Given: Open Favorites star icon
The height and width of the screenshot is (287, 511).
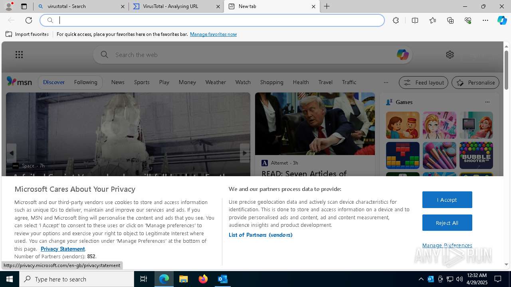Looking at the screenshot, I should 433,20.
